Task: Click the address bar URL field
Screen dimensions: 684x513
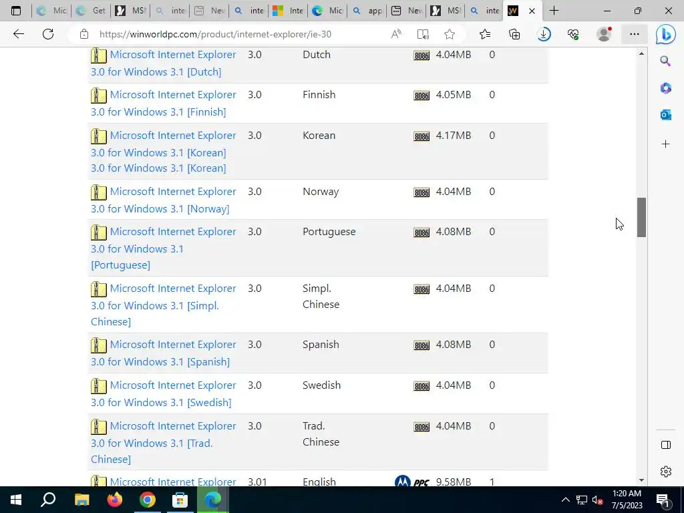Action: coord(215,34)
